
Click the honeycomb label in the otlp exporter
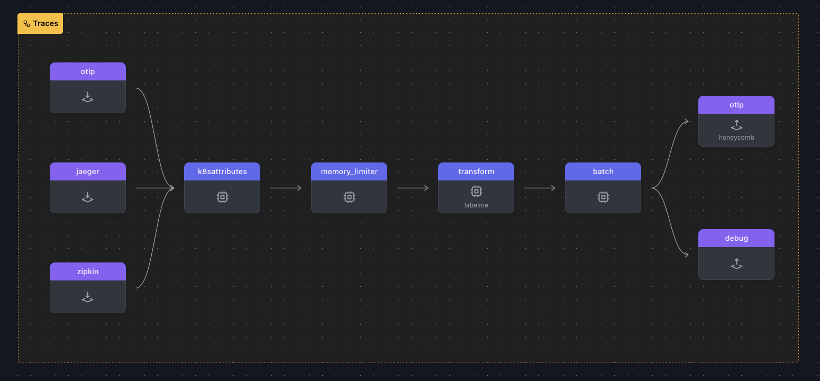pyautogui.click(x=736, y=137)
